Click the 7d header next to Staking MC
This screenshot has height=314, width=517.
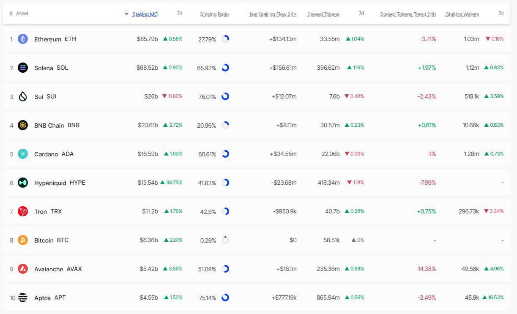(x=180, y=14)
